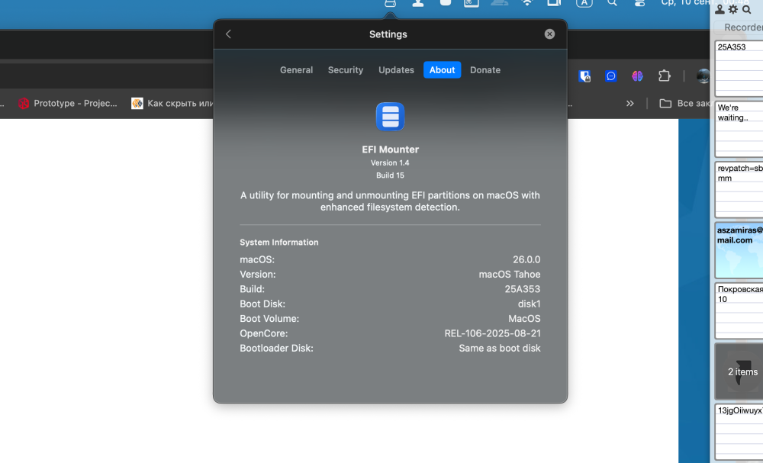Open the blue shield lock browser extension
Viewport: 763px width, 463px height.
[584, 76]
